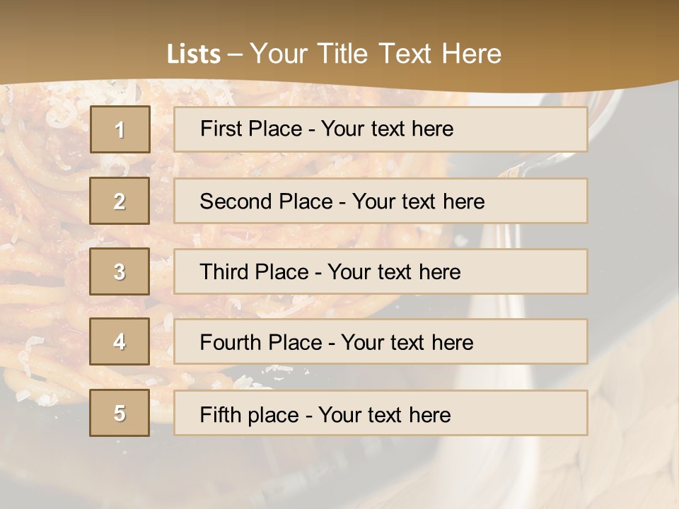This screenshot has width=679, height=509.
Task: Click the number 5 box
Action: 120,413
